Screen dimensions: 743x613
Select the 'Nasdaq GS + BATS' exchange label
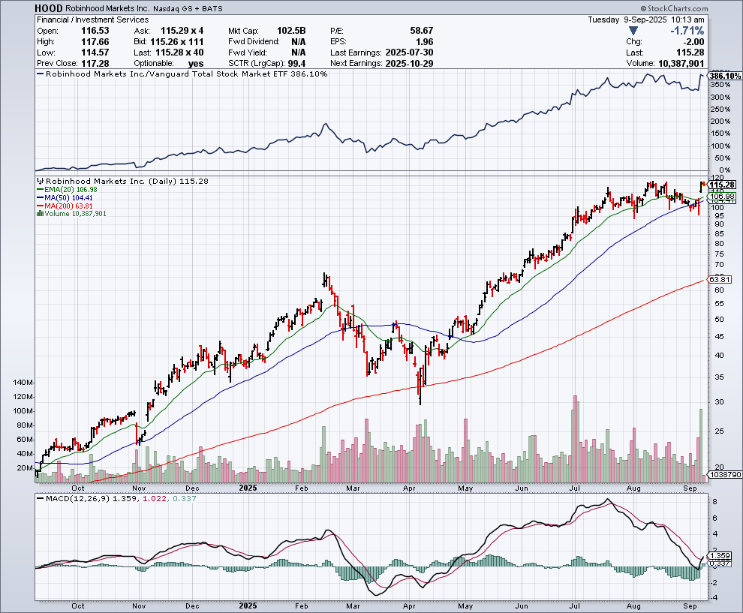tap(188, 8)
